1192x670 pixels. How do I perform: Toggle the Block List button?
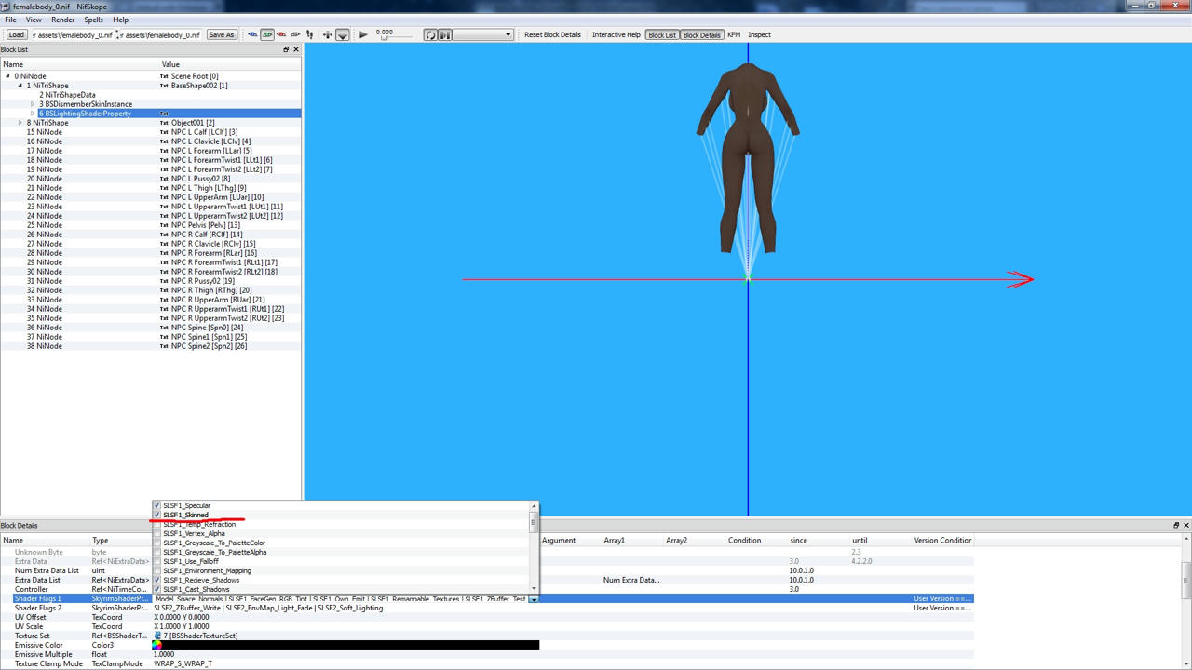[x=662, y=34]
